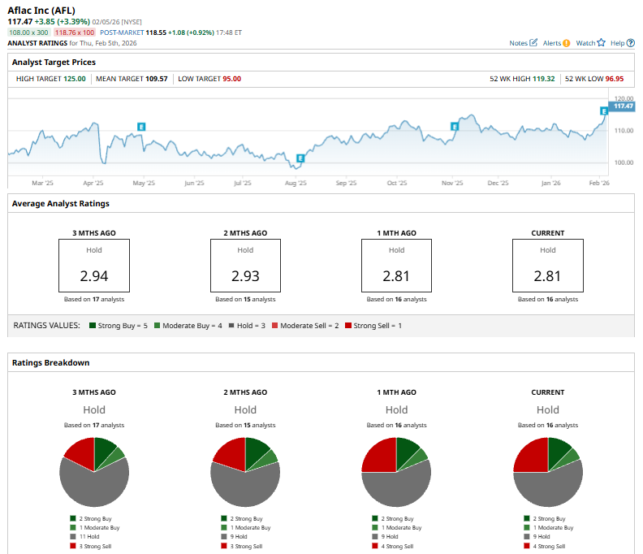Click Aflac Inc (AFL) title
The width and height of the screenshot is (643, 554).
41,11
